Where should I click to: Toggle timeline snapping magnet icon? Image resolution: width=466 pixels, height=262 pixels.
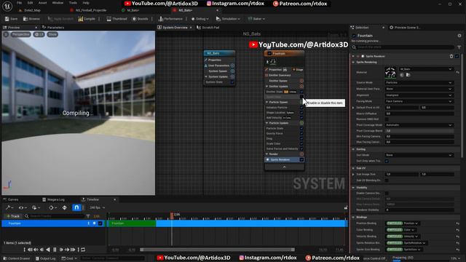click(x=76, y=207)
